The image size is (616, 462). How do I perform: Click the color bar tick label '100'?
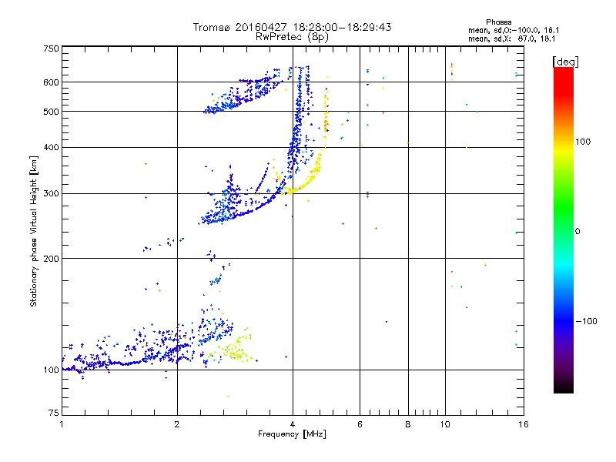[583, 142]
